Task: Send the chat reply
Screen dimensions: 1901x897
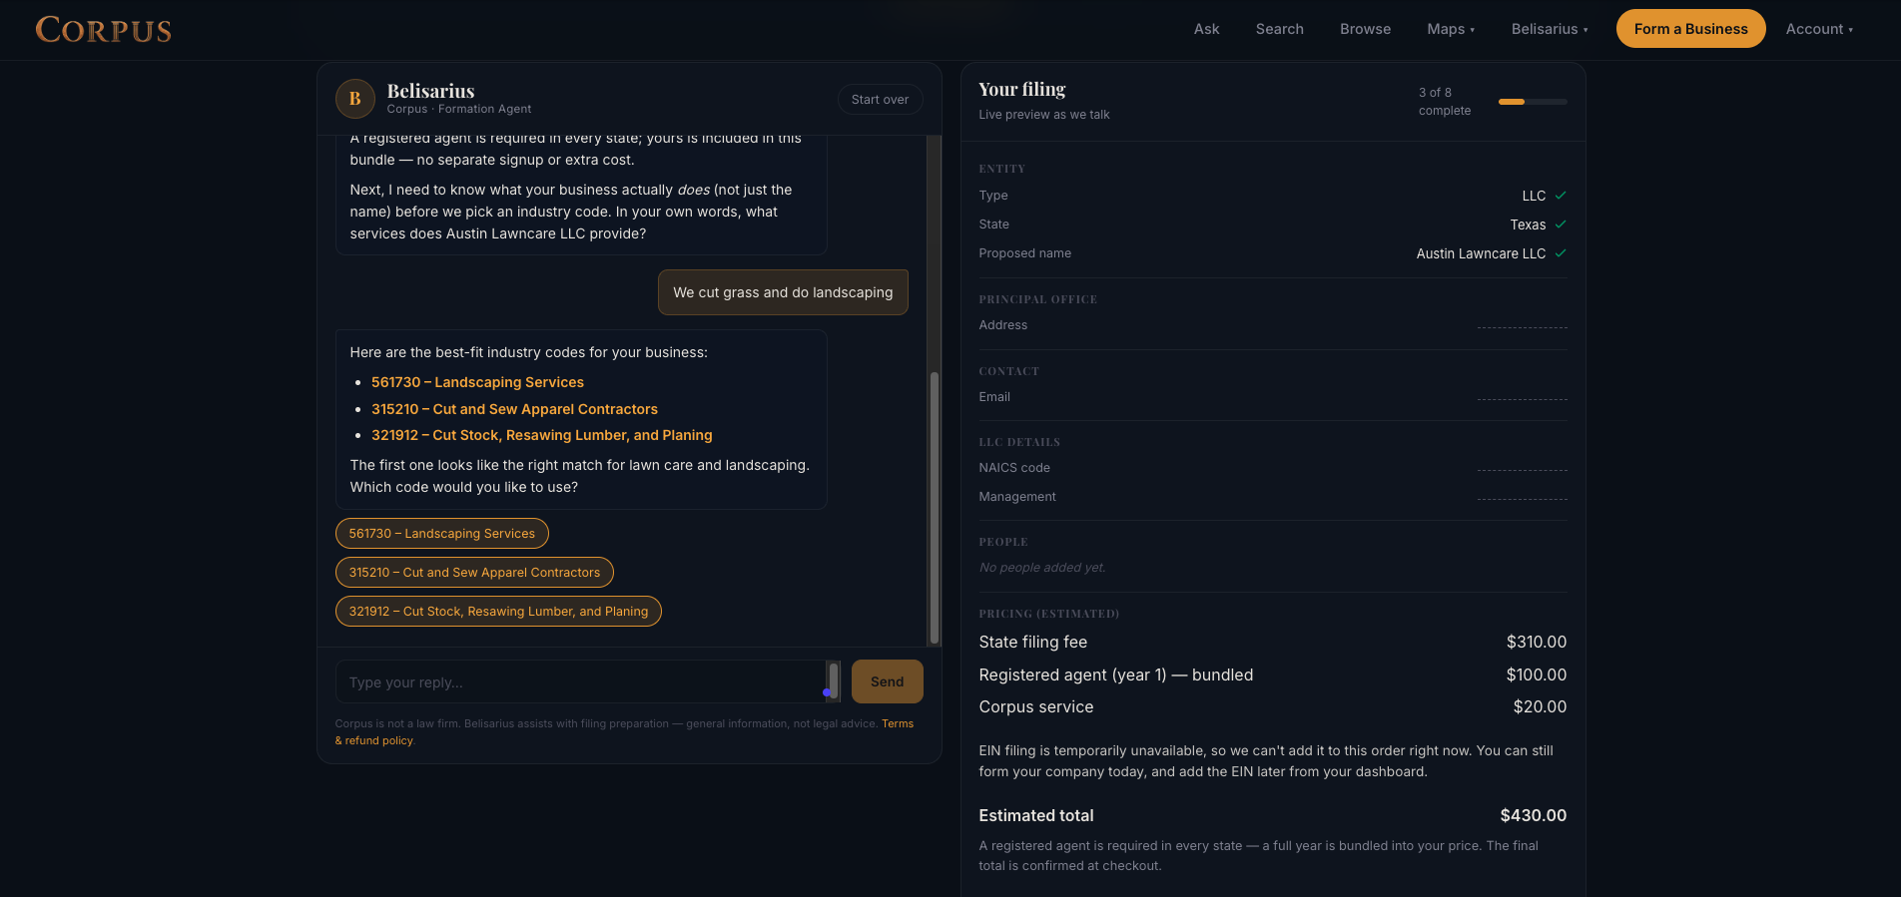Action: (887, 681)
